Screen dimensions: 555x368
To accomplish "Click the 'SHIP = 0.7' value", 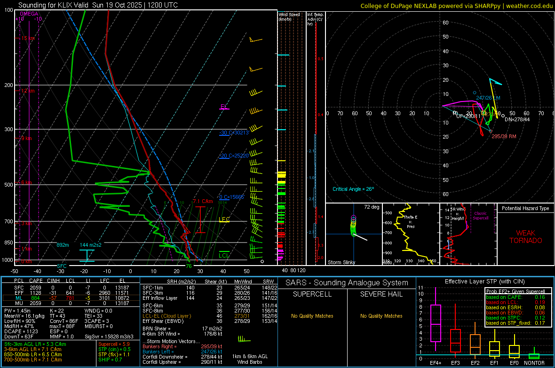I will point(110,360).
